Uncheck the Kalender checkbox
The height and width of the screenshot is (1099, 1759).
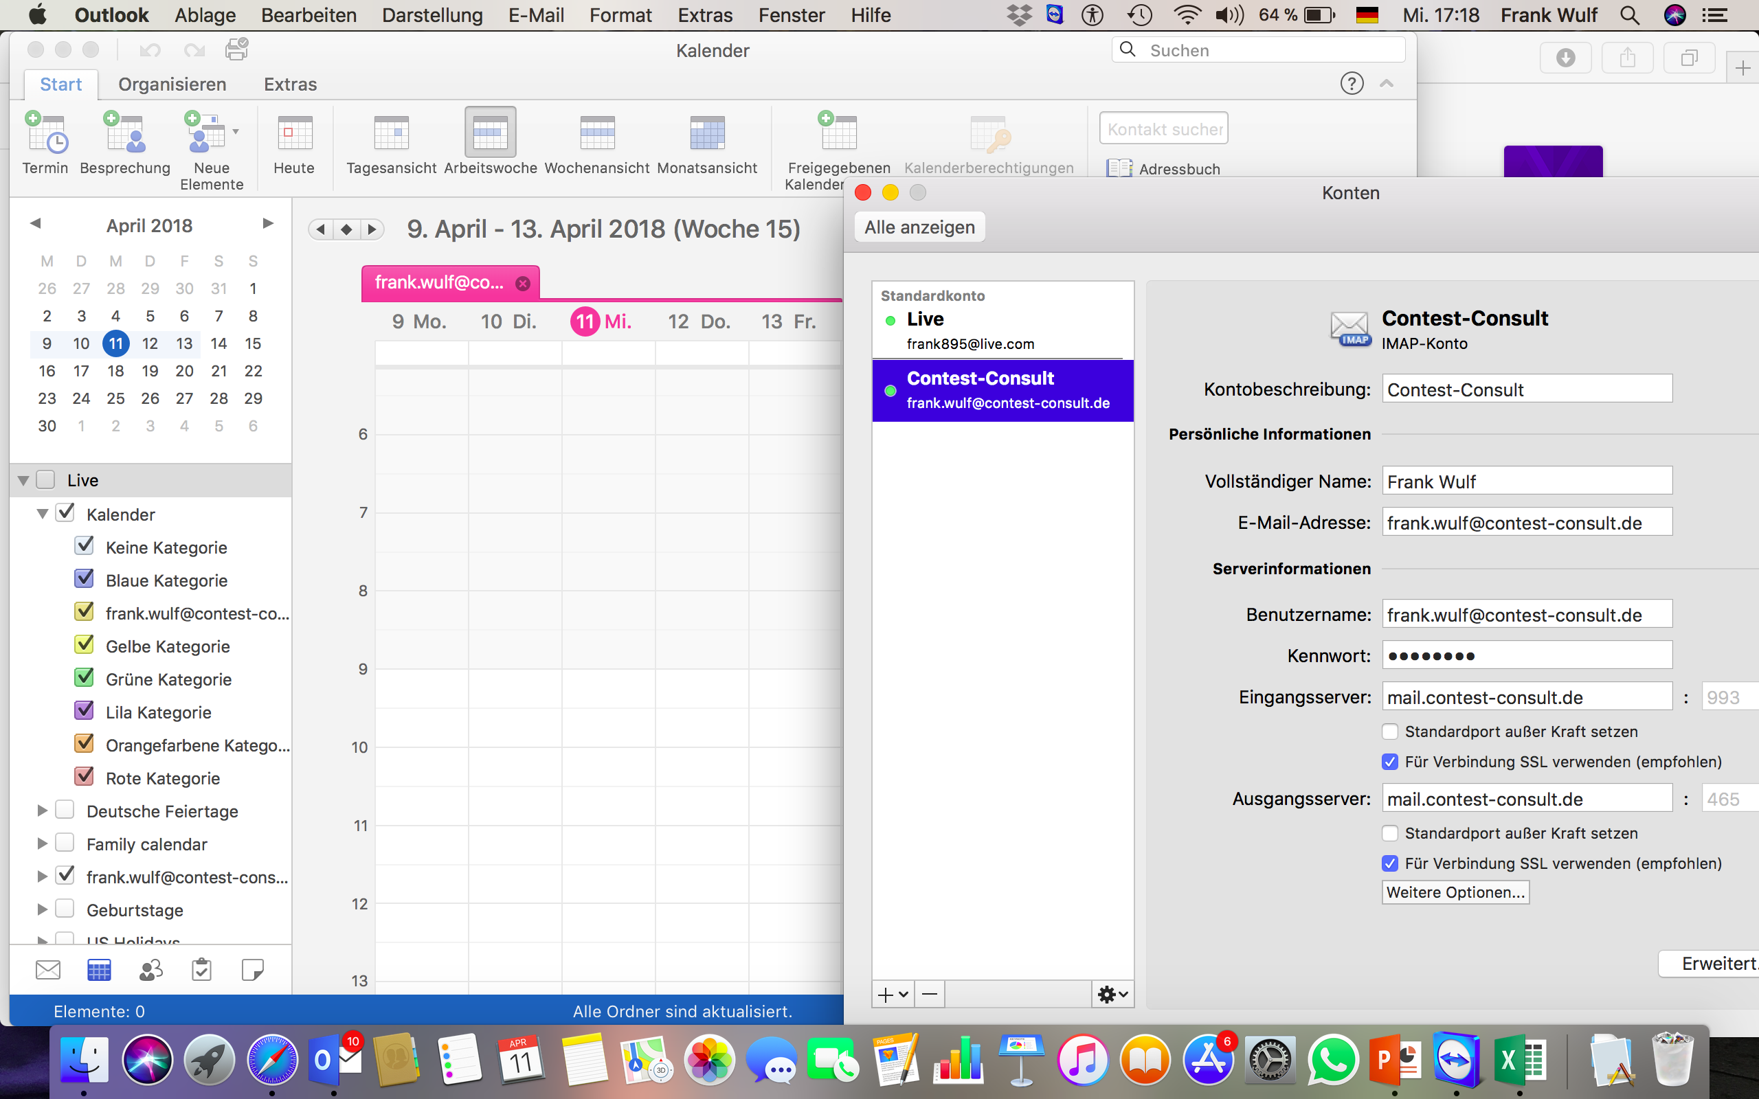click(65, 513)
